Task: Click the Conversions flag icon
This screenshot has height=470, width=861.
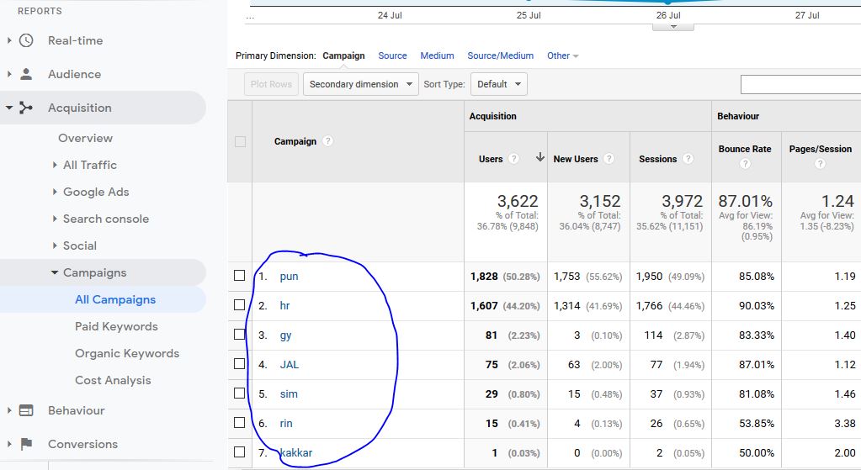Action: coord(26,444)
